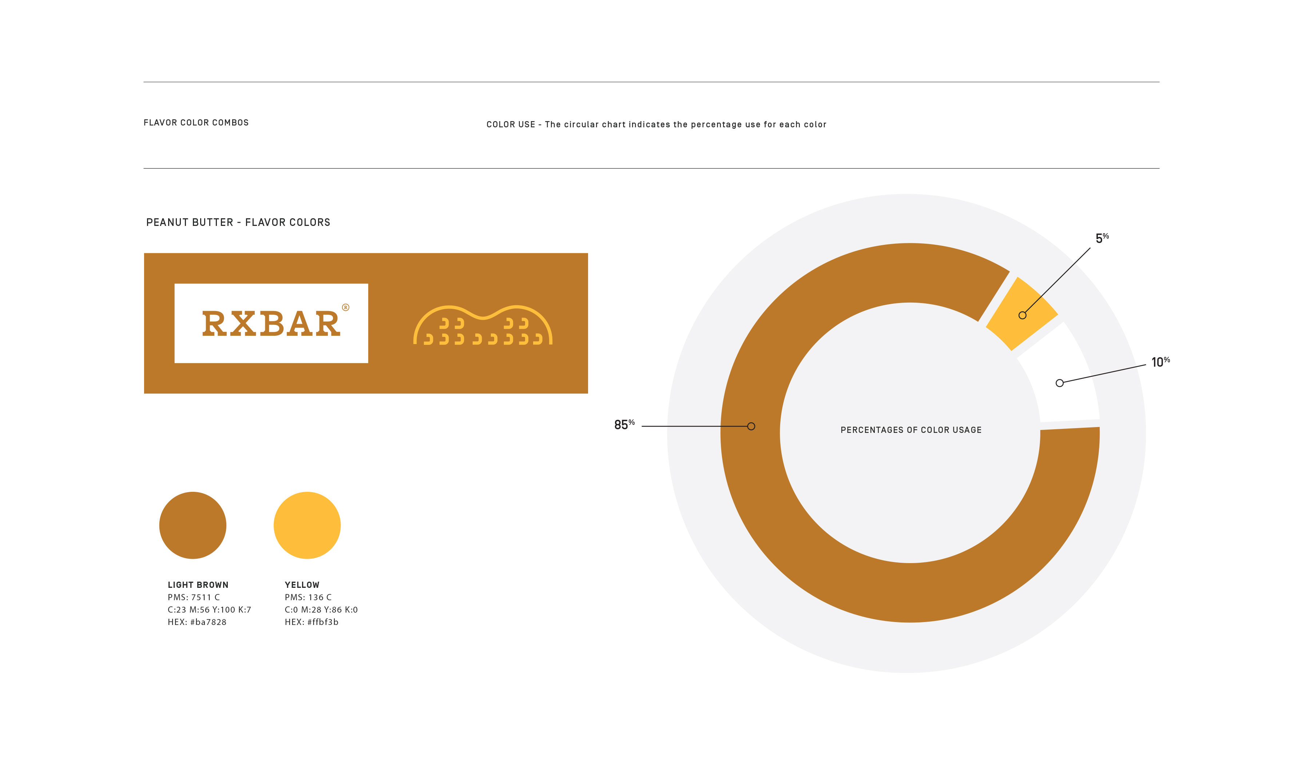Click the Color Use description text
The width and height of the screenshot is (1310, 773).
coord(656,124)
